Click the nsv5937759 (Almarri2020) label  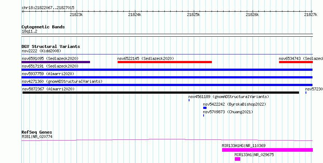click(48, 74)
